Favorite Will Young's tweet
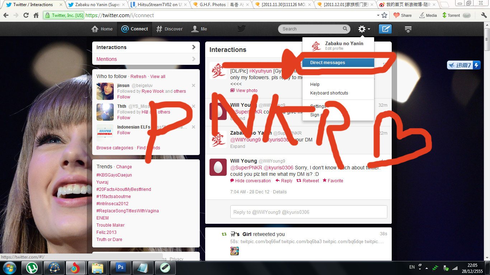This screenshot has height=275, width=490. 333,181
